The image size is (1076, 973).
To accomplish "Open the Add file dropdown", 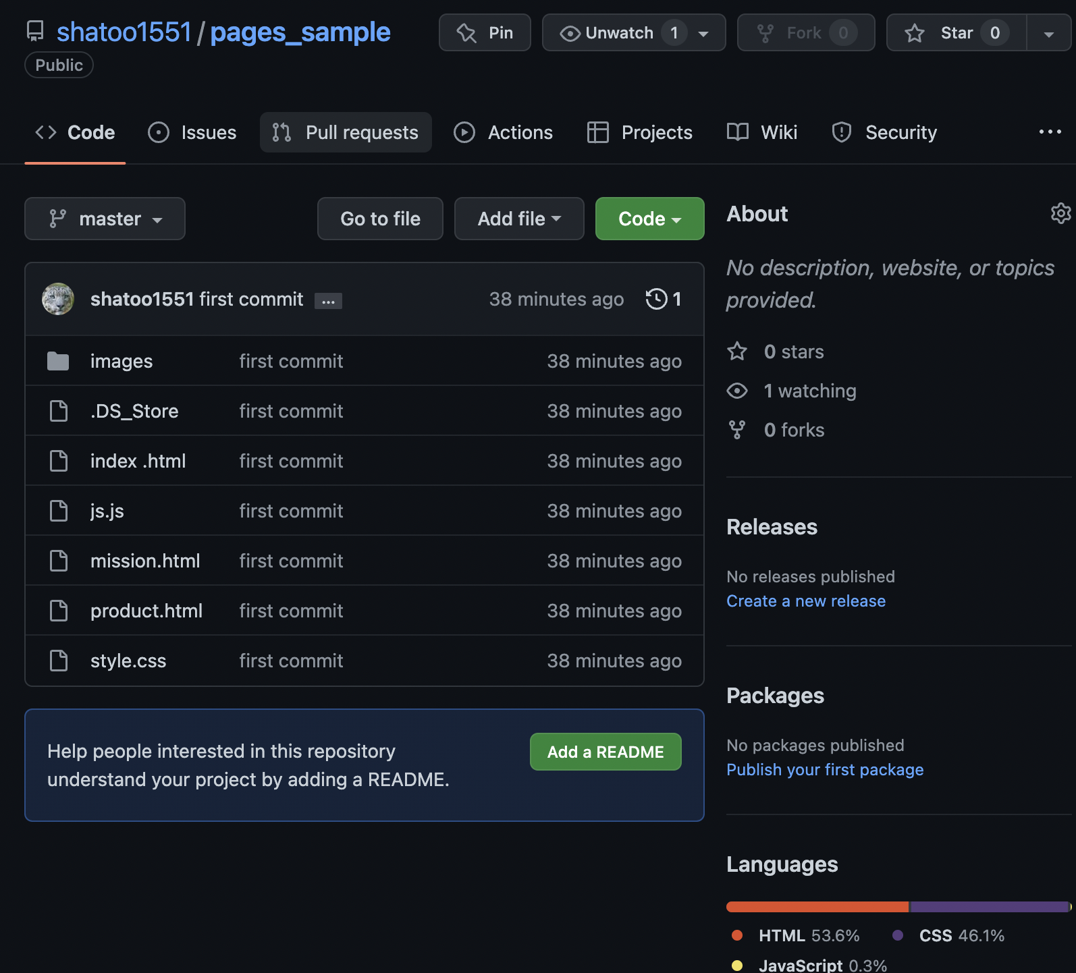I will tap(519, 219).
